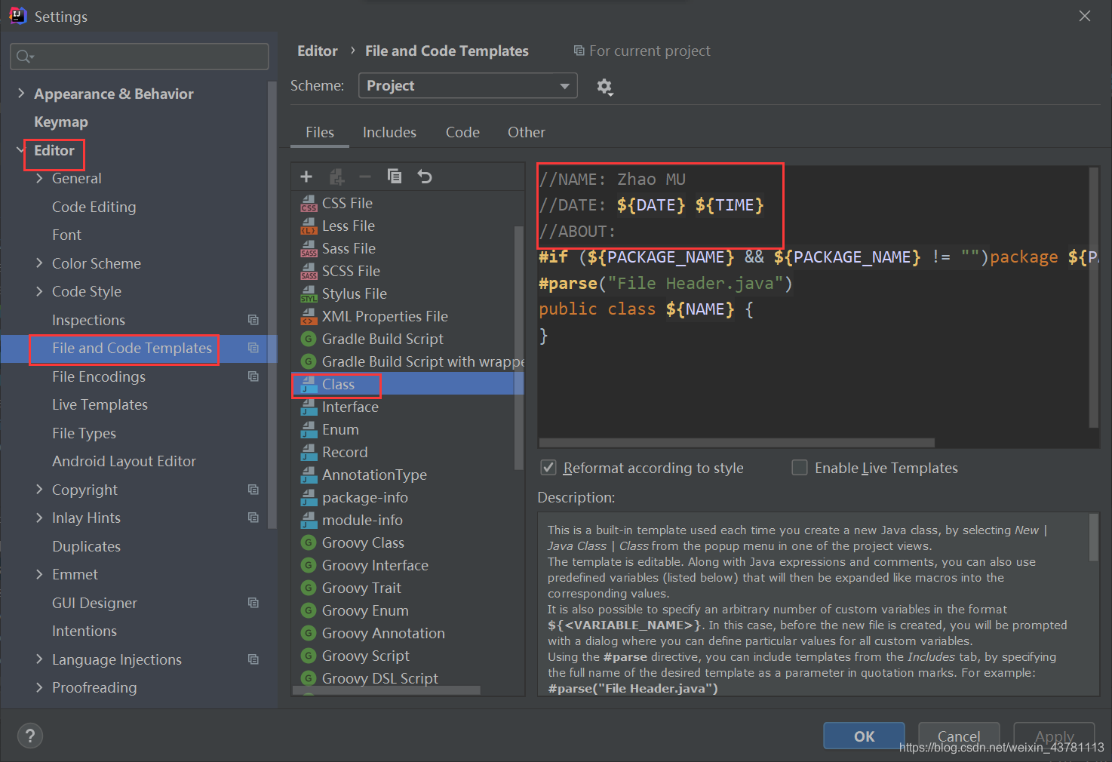Open the Scheme Project dropdown
1112x762 pixels.
tap(468, 85)
